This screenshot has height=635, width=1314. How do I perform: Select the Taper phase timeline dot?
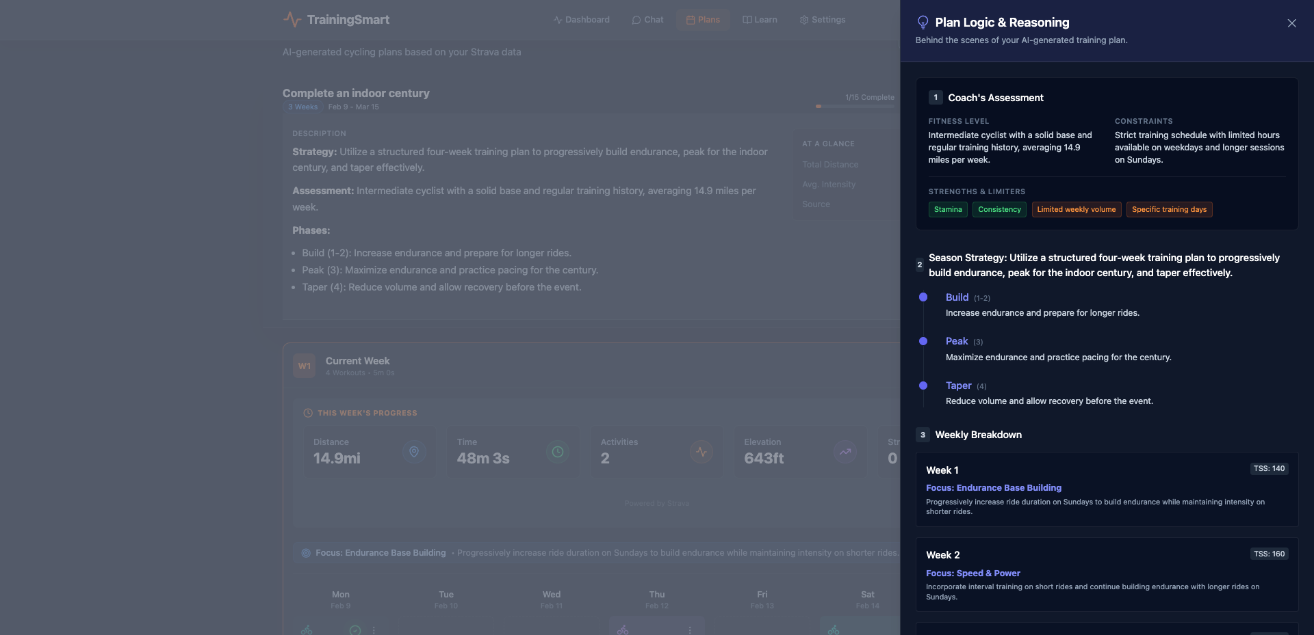coord(923,386)
